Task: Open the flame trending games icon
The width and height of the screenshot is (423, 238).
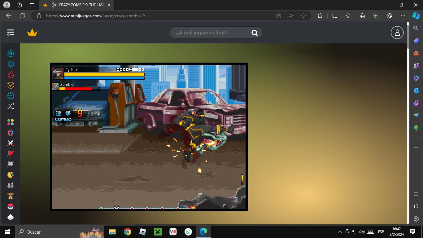Action: [11, 75]
